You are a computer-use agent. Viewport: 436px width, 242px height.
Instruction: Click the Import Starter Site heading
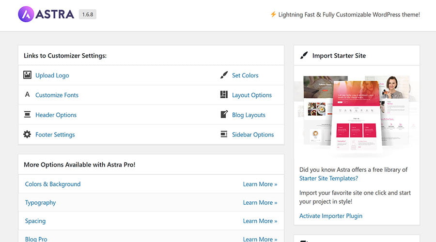tap(339, 56)
